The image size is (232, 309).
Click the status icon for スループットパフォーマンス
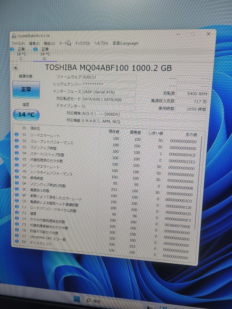point(17,141)
